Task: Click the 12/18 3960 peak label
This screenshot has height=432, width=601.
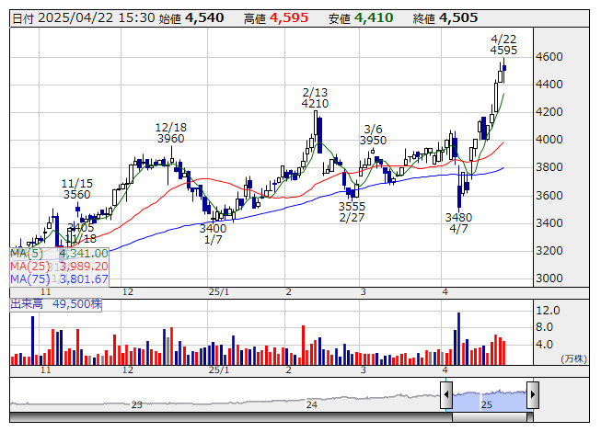Action: tap(171, 132)
